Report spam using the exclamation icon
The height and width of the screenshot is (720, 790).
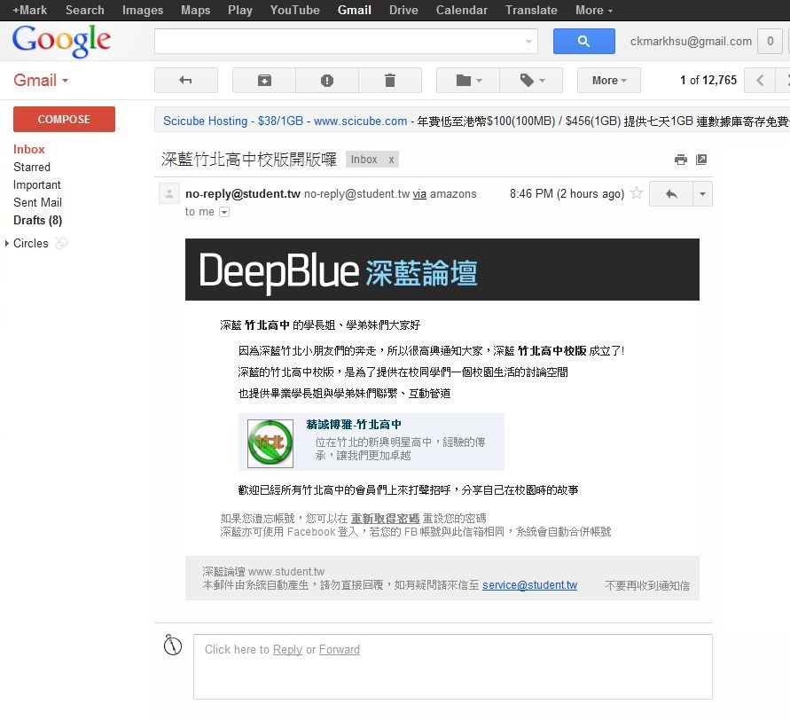[x=327, y=80]
